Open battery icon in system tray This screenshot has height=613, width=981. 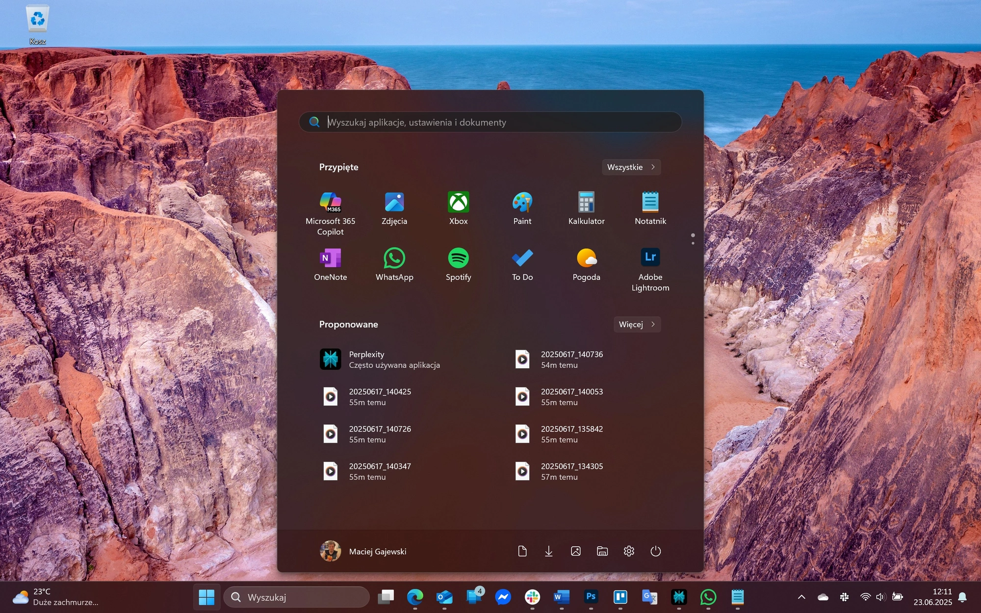point(897,597)
